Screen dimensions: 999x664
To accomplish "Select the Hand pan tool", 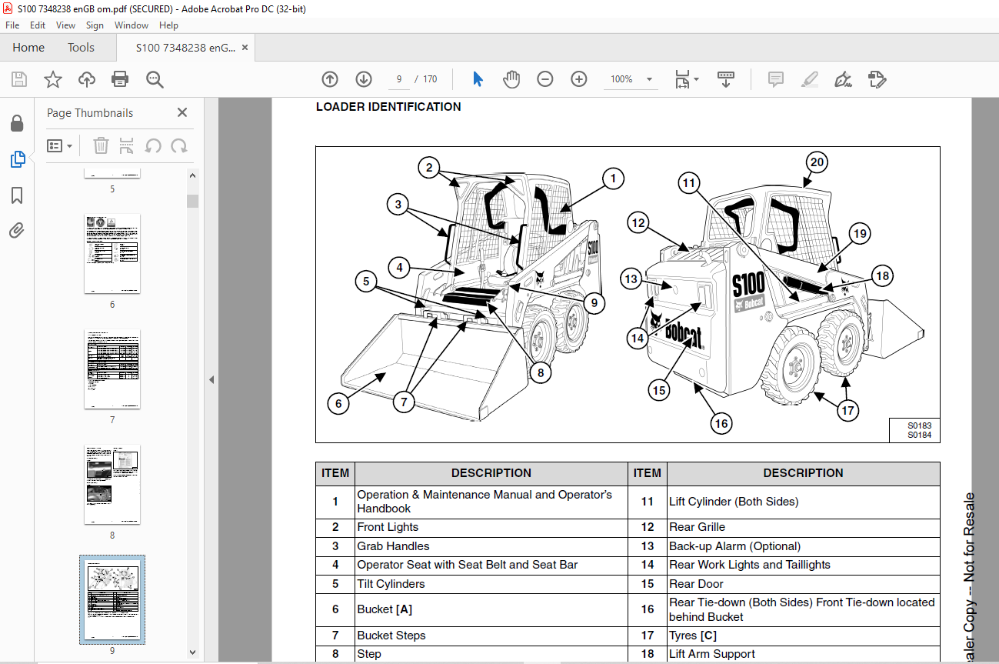I will 511,79.
